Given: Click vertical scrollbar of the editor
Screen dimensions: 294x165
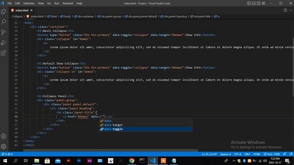Looking at the screenshot, I should 293,67.
